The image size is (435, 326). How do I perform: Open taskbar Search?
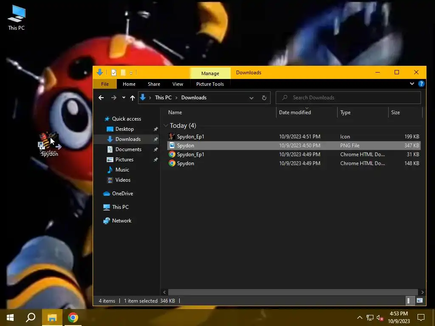tap(31, 318)
